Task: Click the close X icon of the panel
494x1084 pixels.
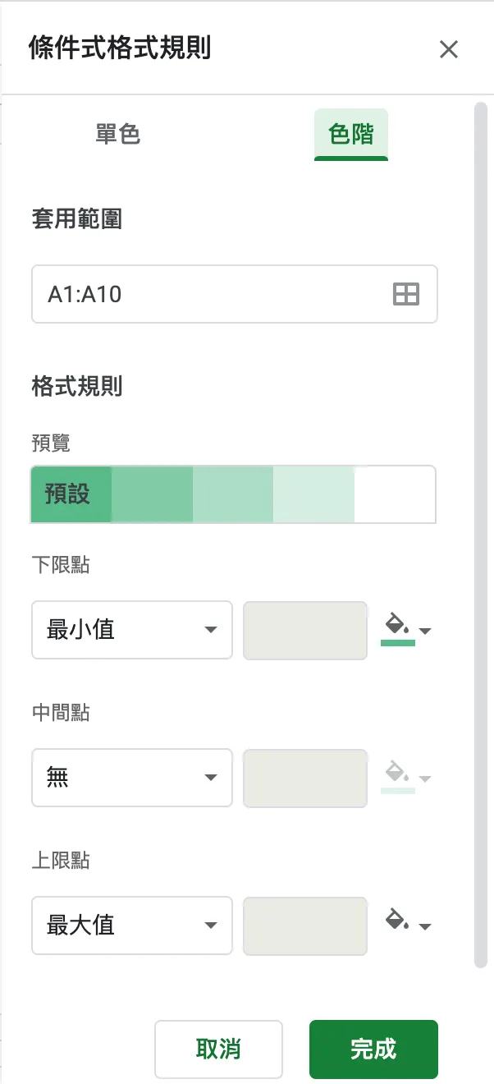Action: pos(449,49)
